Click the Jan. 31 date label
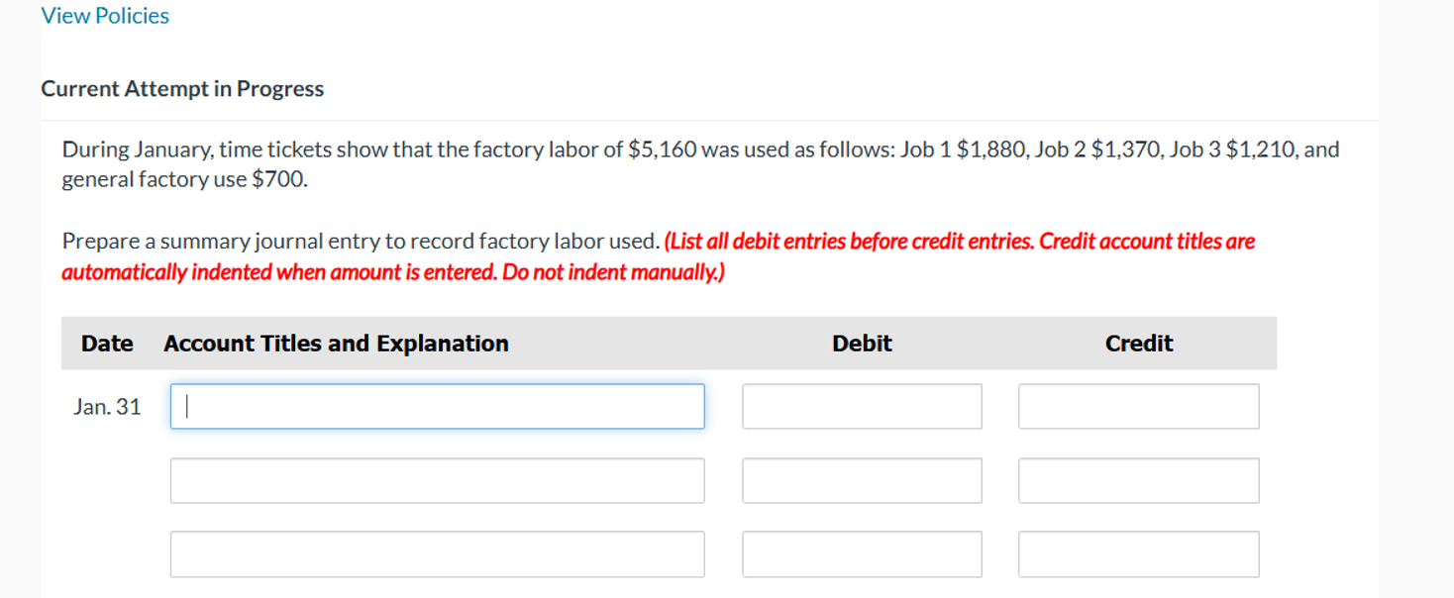 [x=107, y=406]
